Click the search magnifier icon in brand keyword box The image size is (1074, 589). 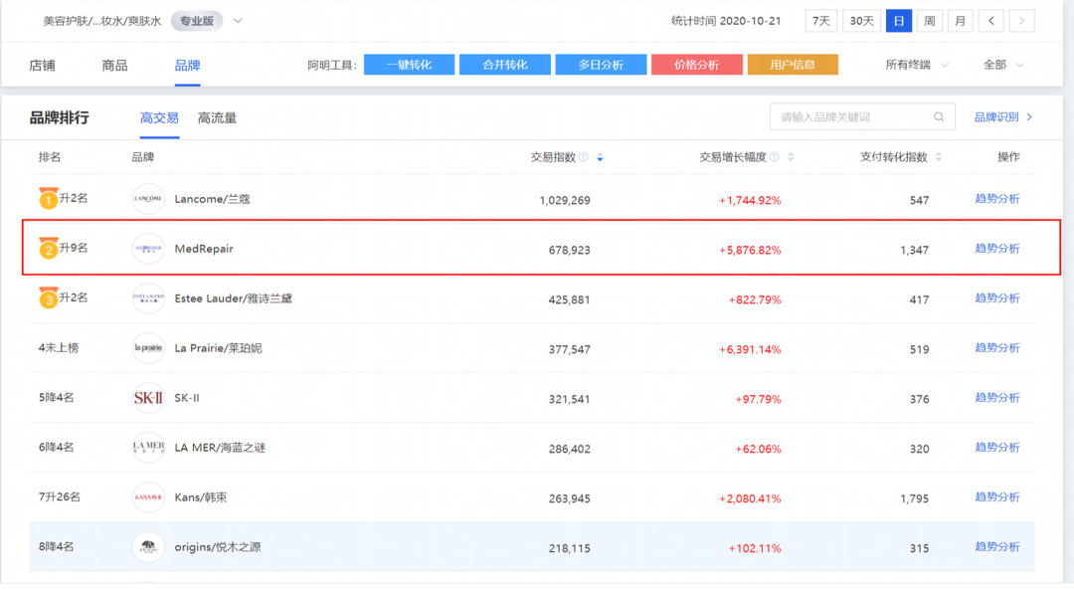939,117
